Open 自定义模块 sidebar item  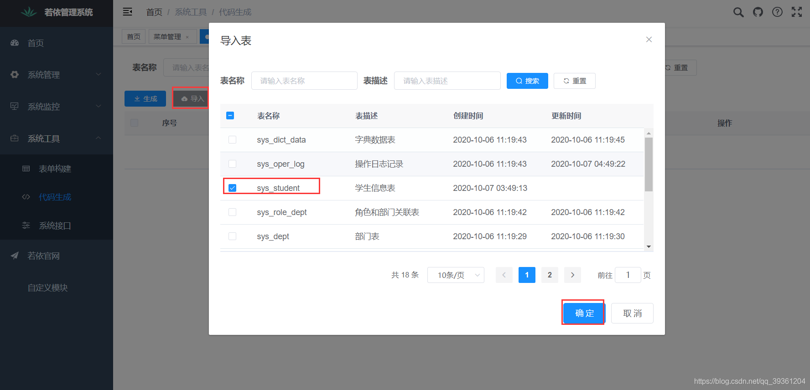point(57,287)
